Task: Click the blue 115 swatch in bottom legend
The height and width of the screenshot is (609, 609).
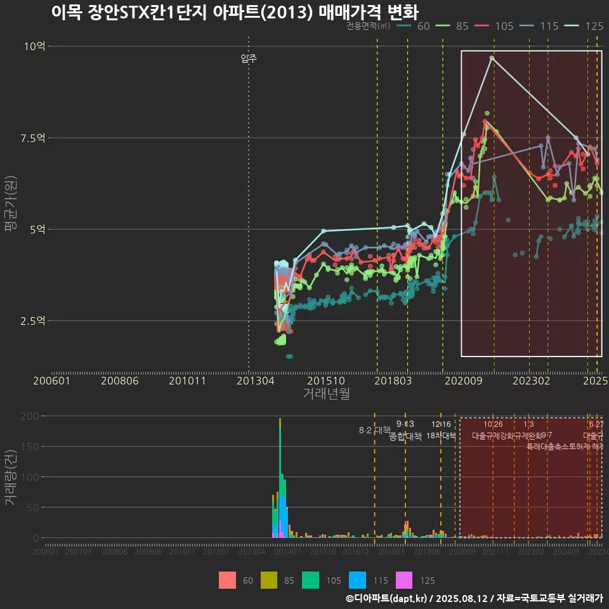Action: click(x=357, y=580)
